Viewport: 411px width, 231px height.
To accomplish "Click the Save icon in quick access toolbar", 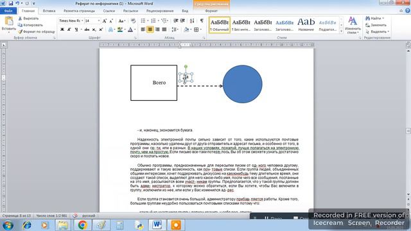I will click(10, 3).
